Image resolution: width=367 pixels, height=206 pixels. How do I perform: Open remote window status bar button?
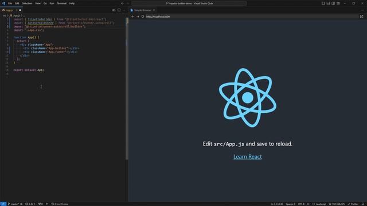tap(3, 204)
